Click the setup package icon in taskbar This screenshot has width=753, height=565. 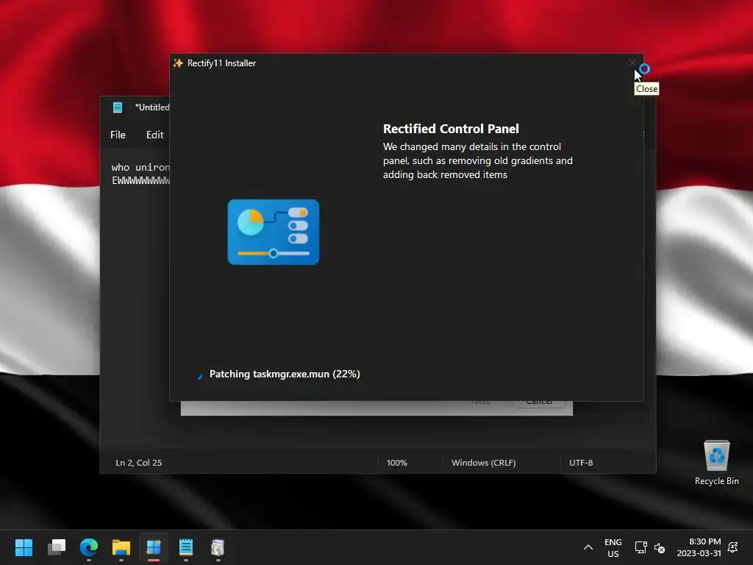(x=218, y=547)
